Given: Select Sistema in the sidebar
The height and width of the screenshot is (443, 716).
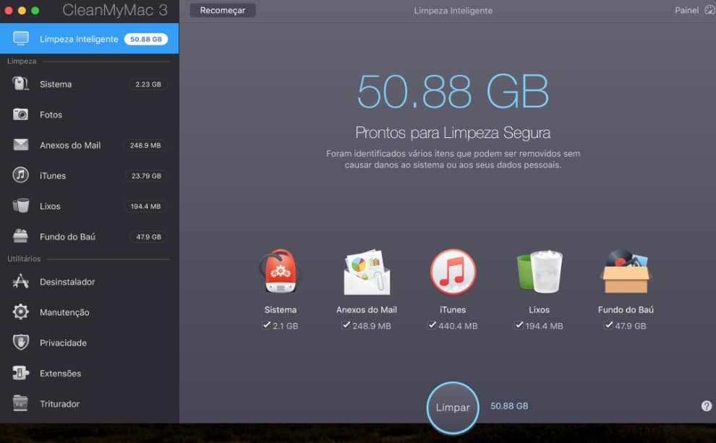Looking at the screenshot, I should (x=90, y=84).
